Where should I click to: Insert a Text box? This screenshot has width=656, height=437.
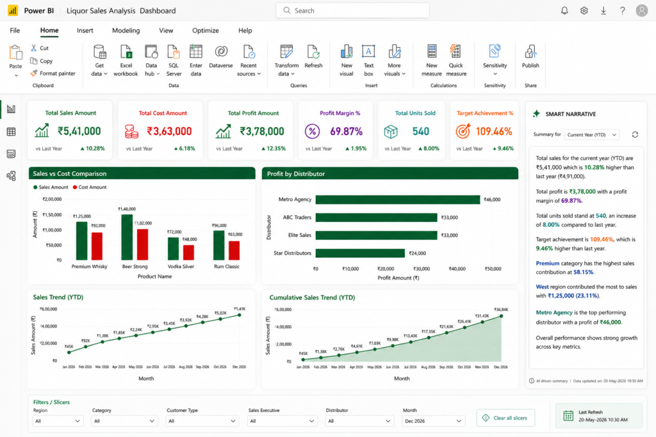[x=368, y=61]
